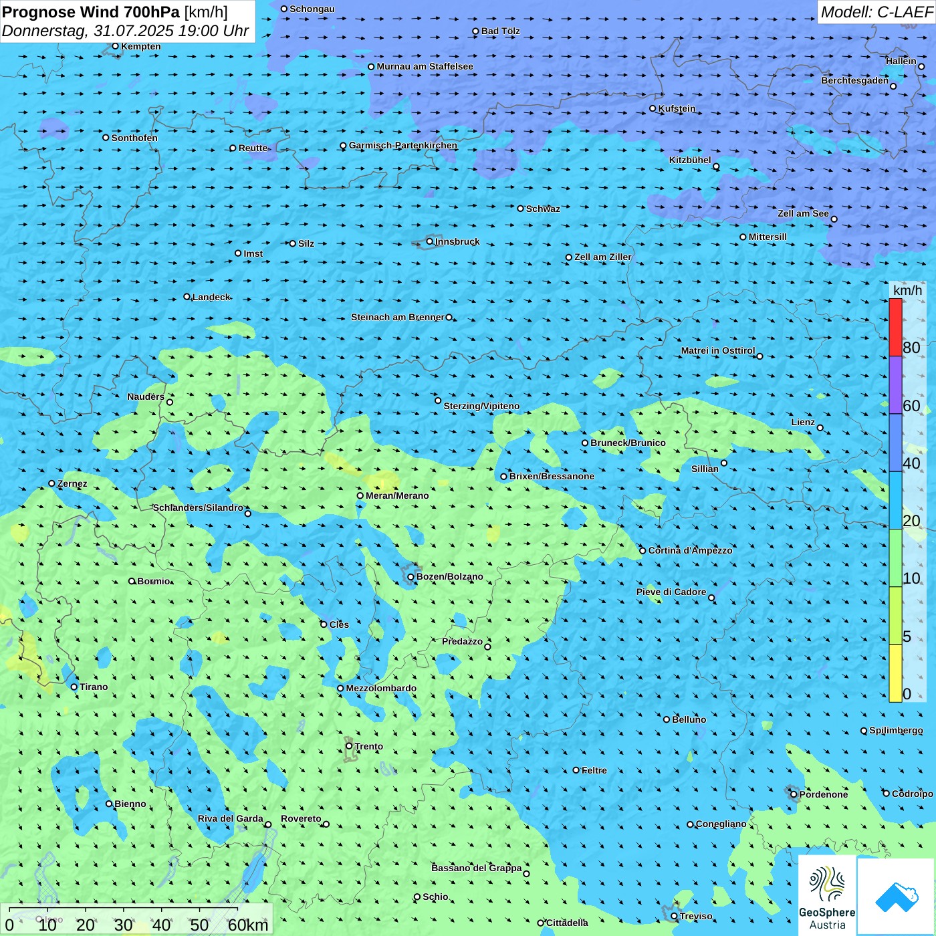Select the 'Sillian' place label

click(x=705, y=469)
